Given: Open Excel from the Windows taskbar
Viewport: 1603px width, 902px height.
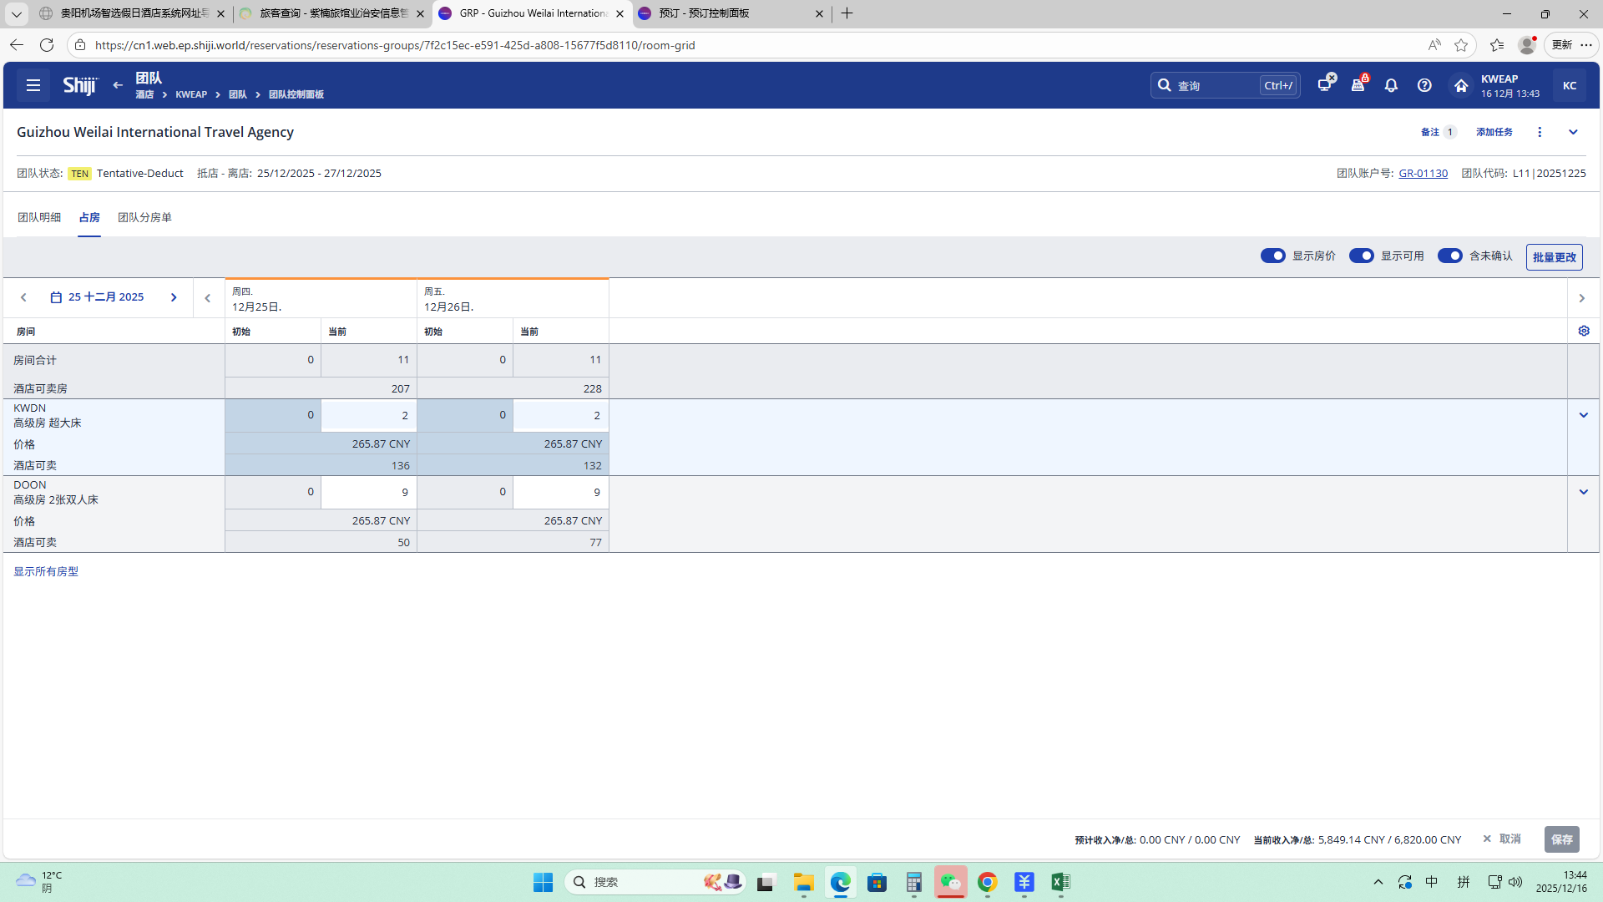Looking at the screenshot, I should pyautogui.click(x=1060, y=882).
